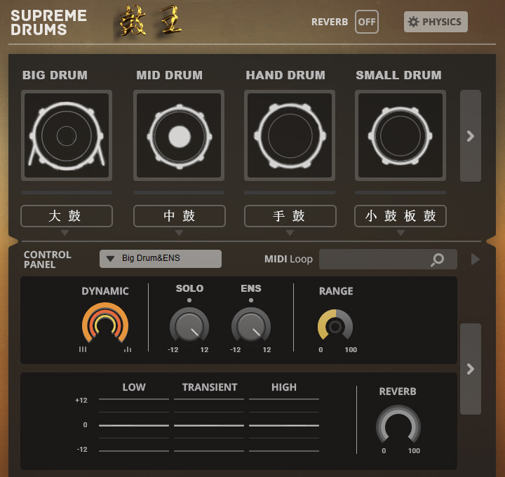Click the top REVERB label
Screen dimensions: 505x477
tap(330, 22)
